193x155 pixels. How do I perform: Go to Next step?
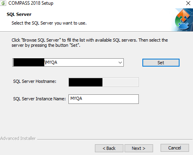(x=139, y=148)
